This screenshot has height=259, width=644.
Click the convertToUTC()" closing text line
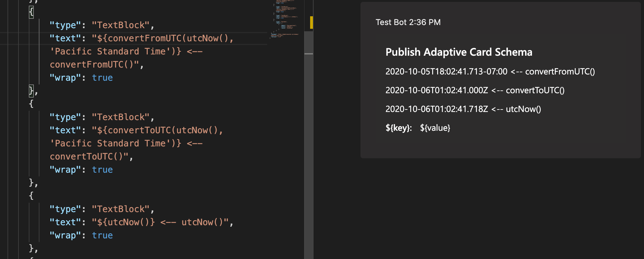91,156
